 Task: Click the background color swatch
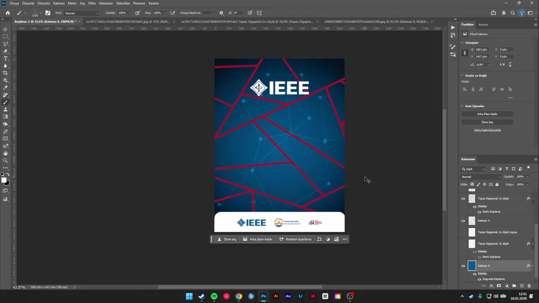[x=7, y=183]
